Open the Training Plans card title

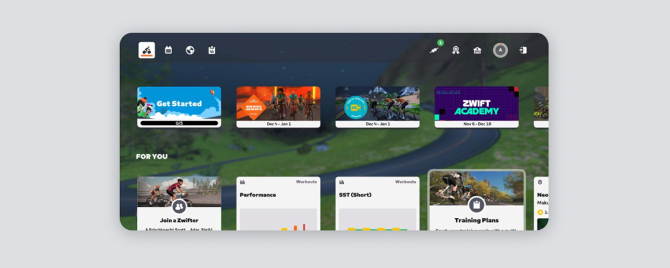pos(477,221)
